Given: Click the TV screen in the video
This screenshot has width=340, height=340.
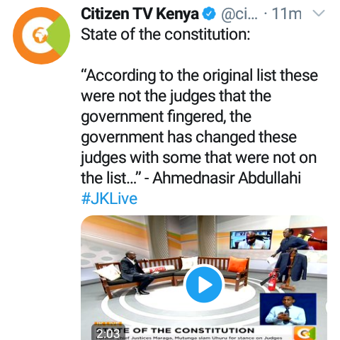Looking at the screenshot, I should coord(251,240).
